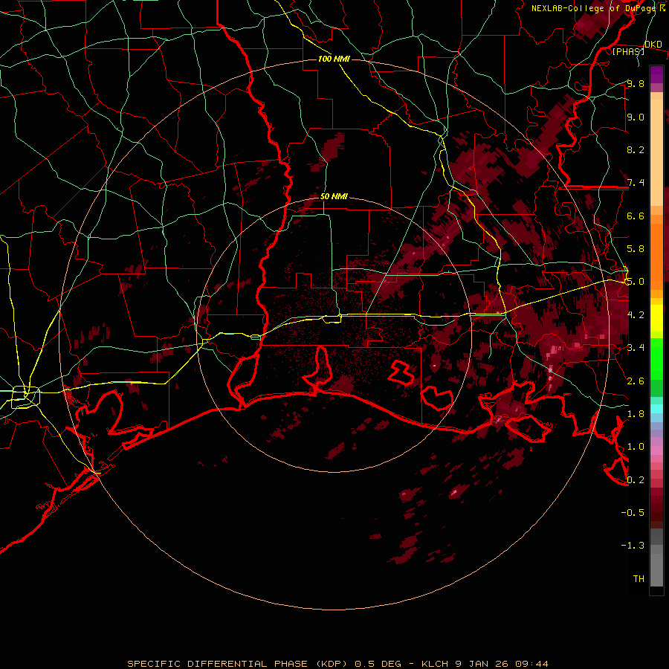The image size is (669, 669).
Task: Click the 7.4 scale value
Action: 636,183
